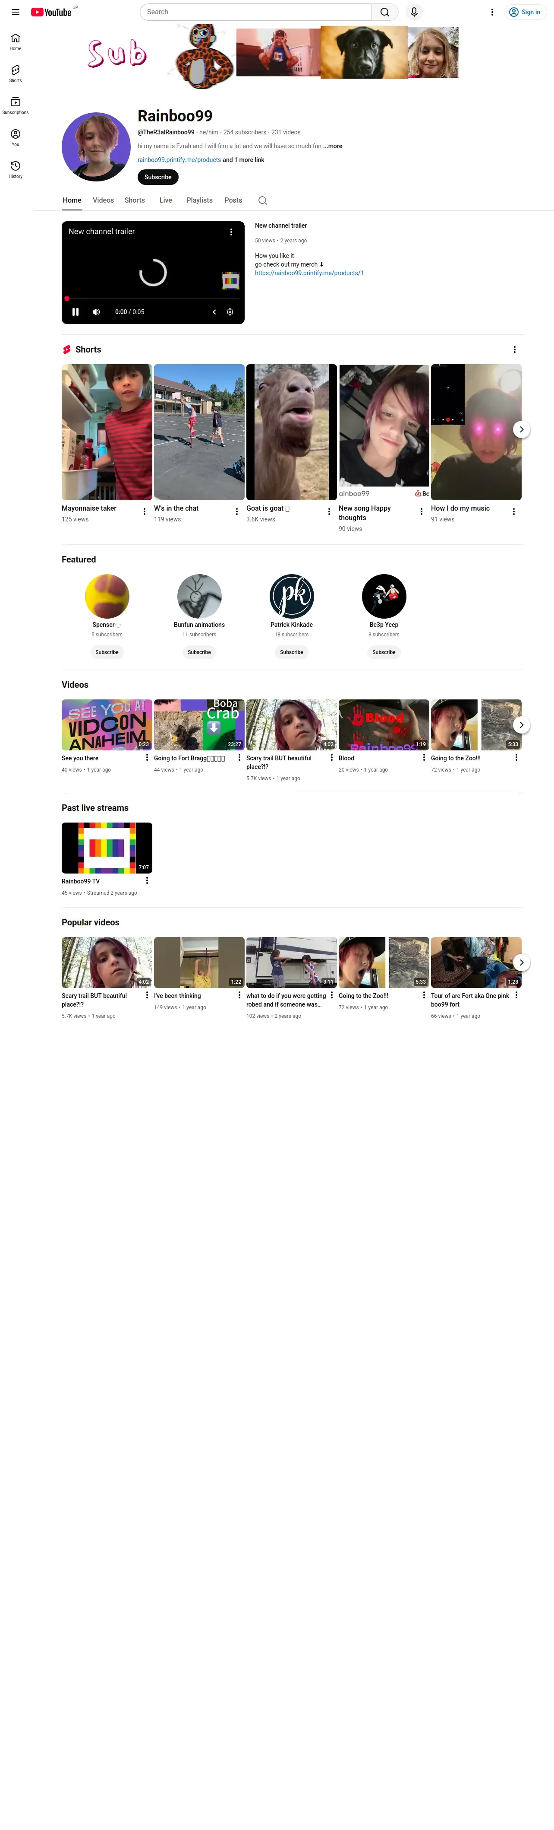Switch to the Playlists tab

199,200
